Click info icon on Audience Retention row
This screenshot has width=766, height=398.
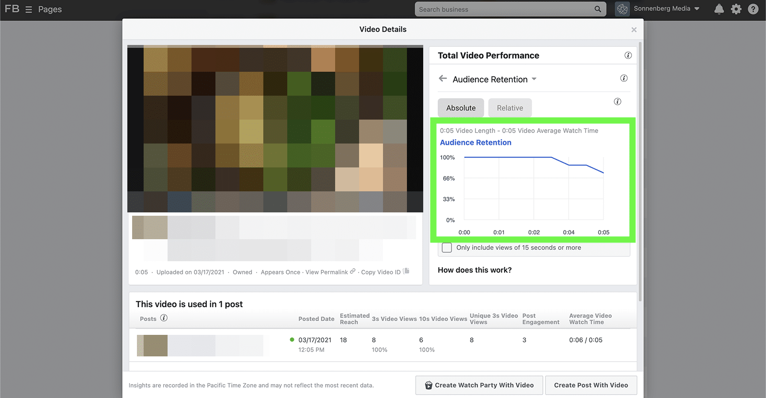tap(623, 78)
